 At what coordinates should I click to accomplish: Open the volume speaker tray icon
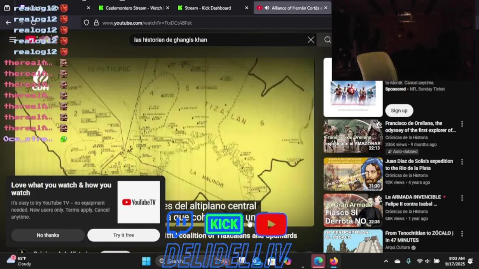coord(428,261)
